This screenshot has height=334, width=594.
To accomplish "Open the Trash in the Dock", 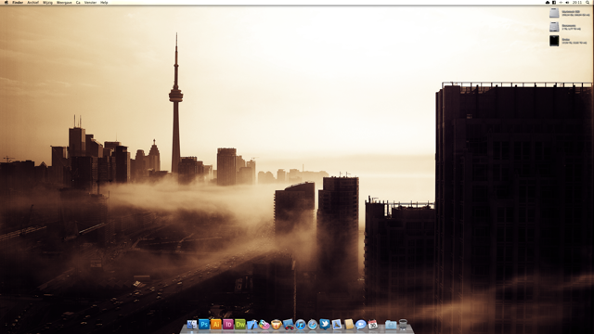I will (x=403, y=325).
